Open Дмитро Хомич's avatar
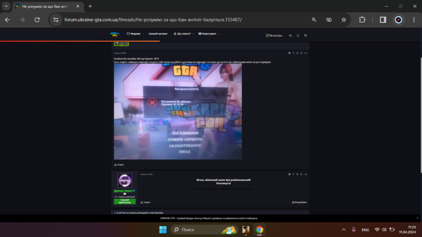The width and height of the screenshot is (422, 237). point(124,181)
